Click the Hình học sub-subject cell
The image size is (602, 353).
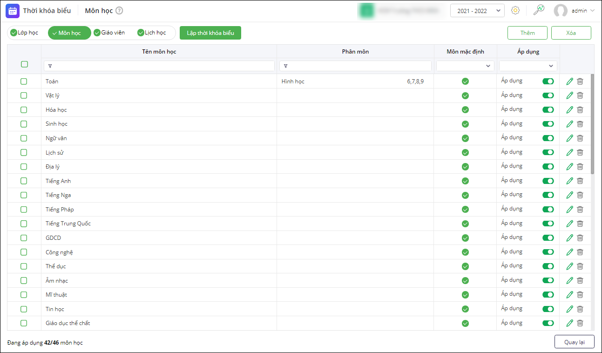[293, 81]
